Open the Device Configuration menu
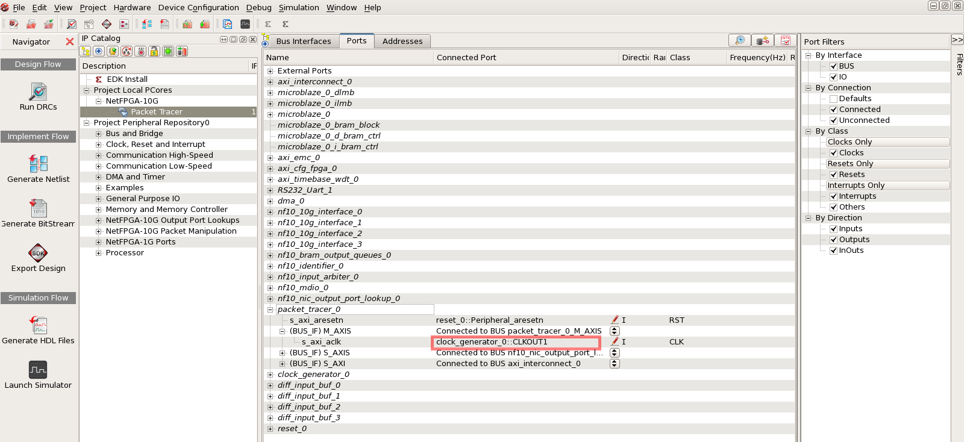This screenshot has width=964, height=442. click(x=198, y=7)
